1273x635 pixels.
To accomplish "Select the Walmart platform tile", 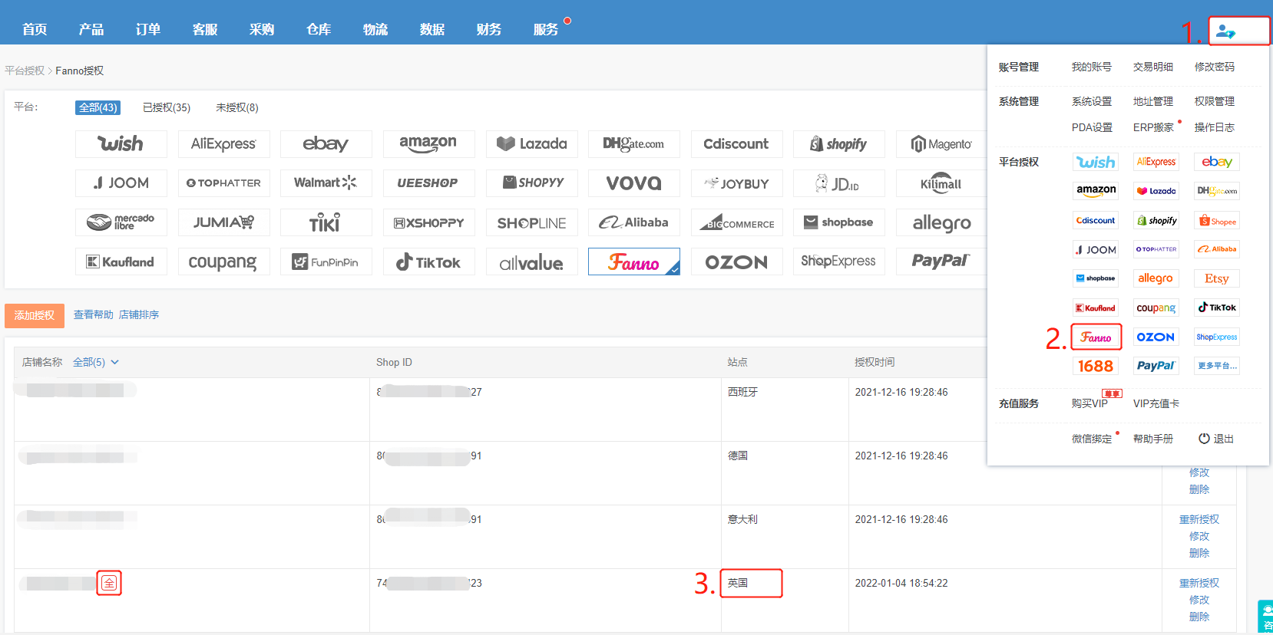I will (326, 183).
